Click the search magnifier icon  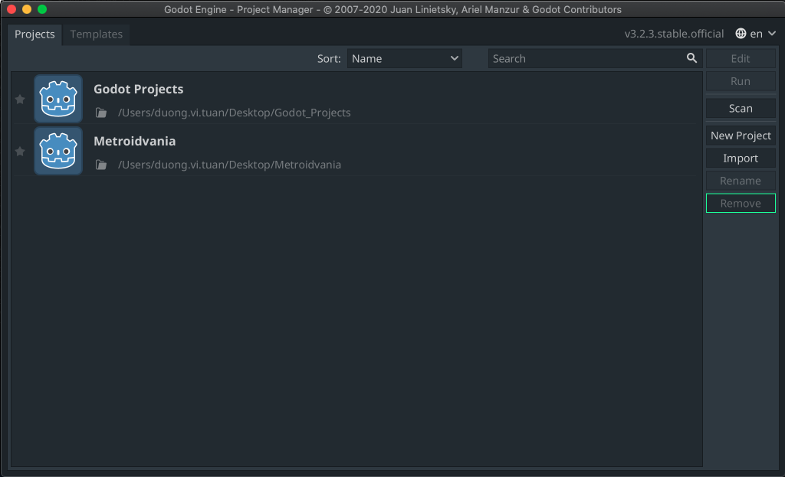691,58
